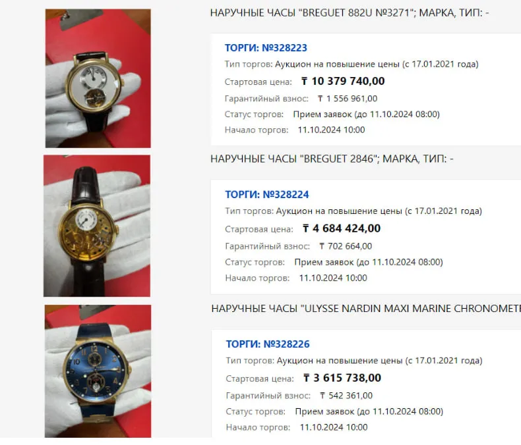Click the ULYSSE NARDIN MAXI MARINE lot title
The height and width of the screenshot is (445, 521).
point(366,308)
